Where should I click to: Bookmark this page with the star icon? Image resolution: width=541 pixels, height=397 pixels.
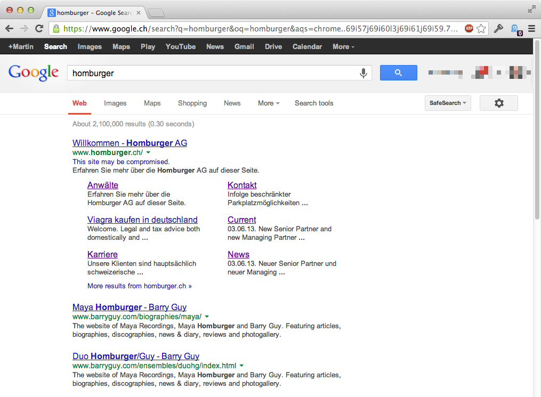click(481, 29)
